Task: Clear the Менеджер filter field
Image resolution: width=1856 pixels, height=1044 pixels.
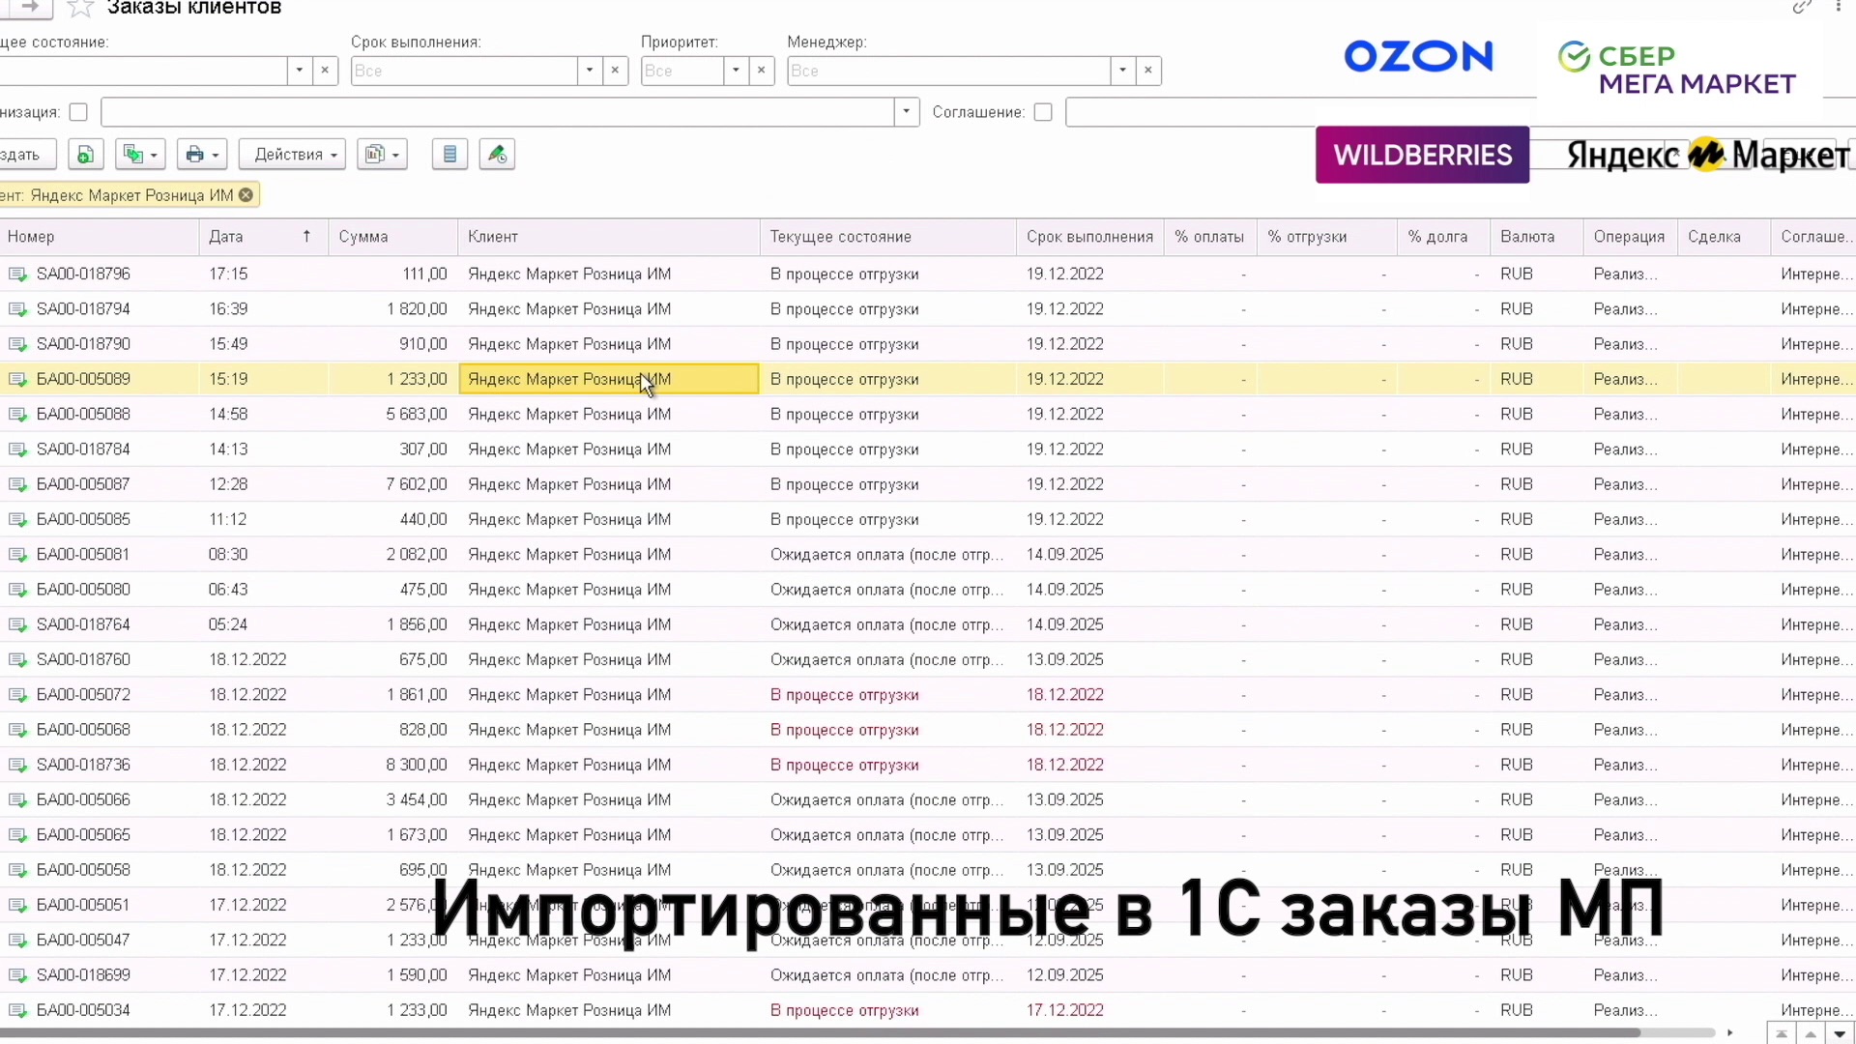Action: pyautogui.click(x=1148, y=71)
